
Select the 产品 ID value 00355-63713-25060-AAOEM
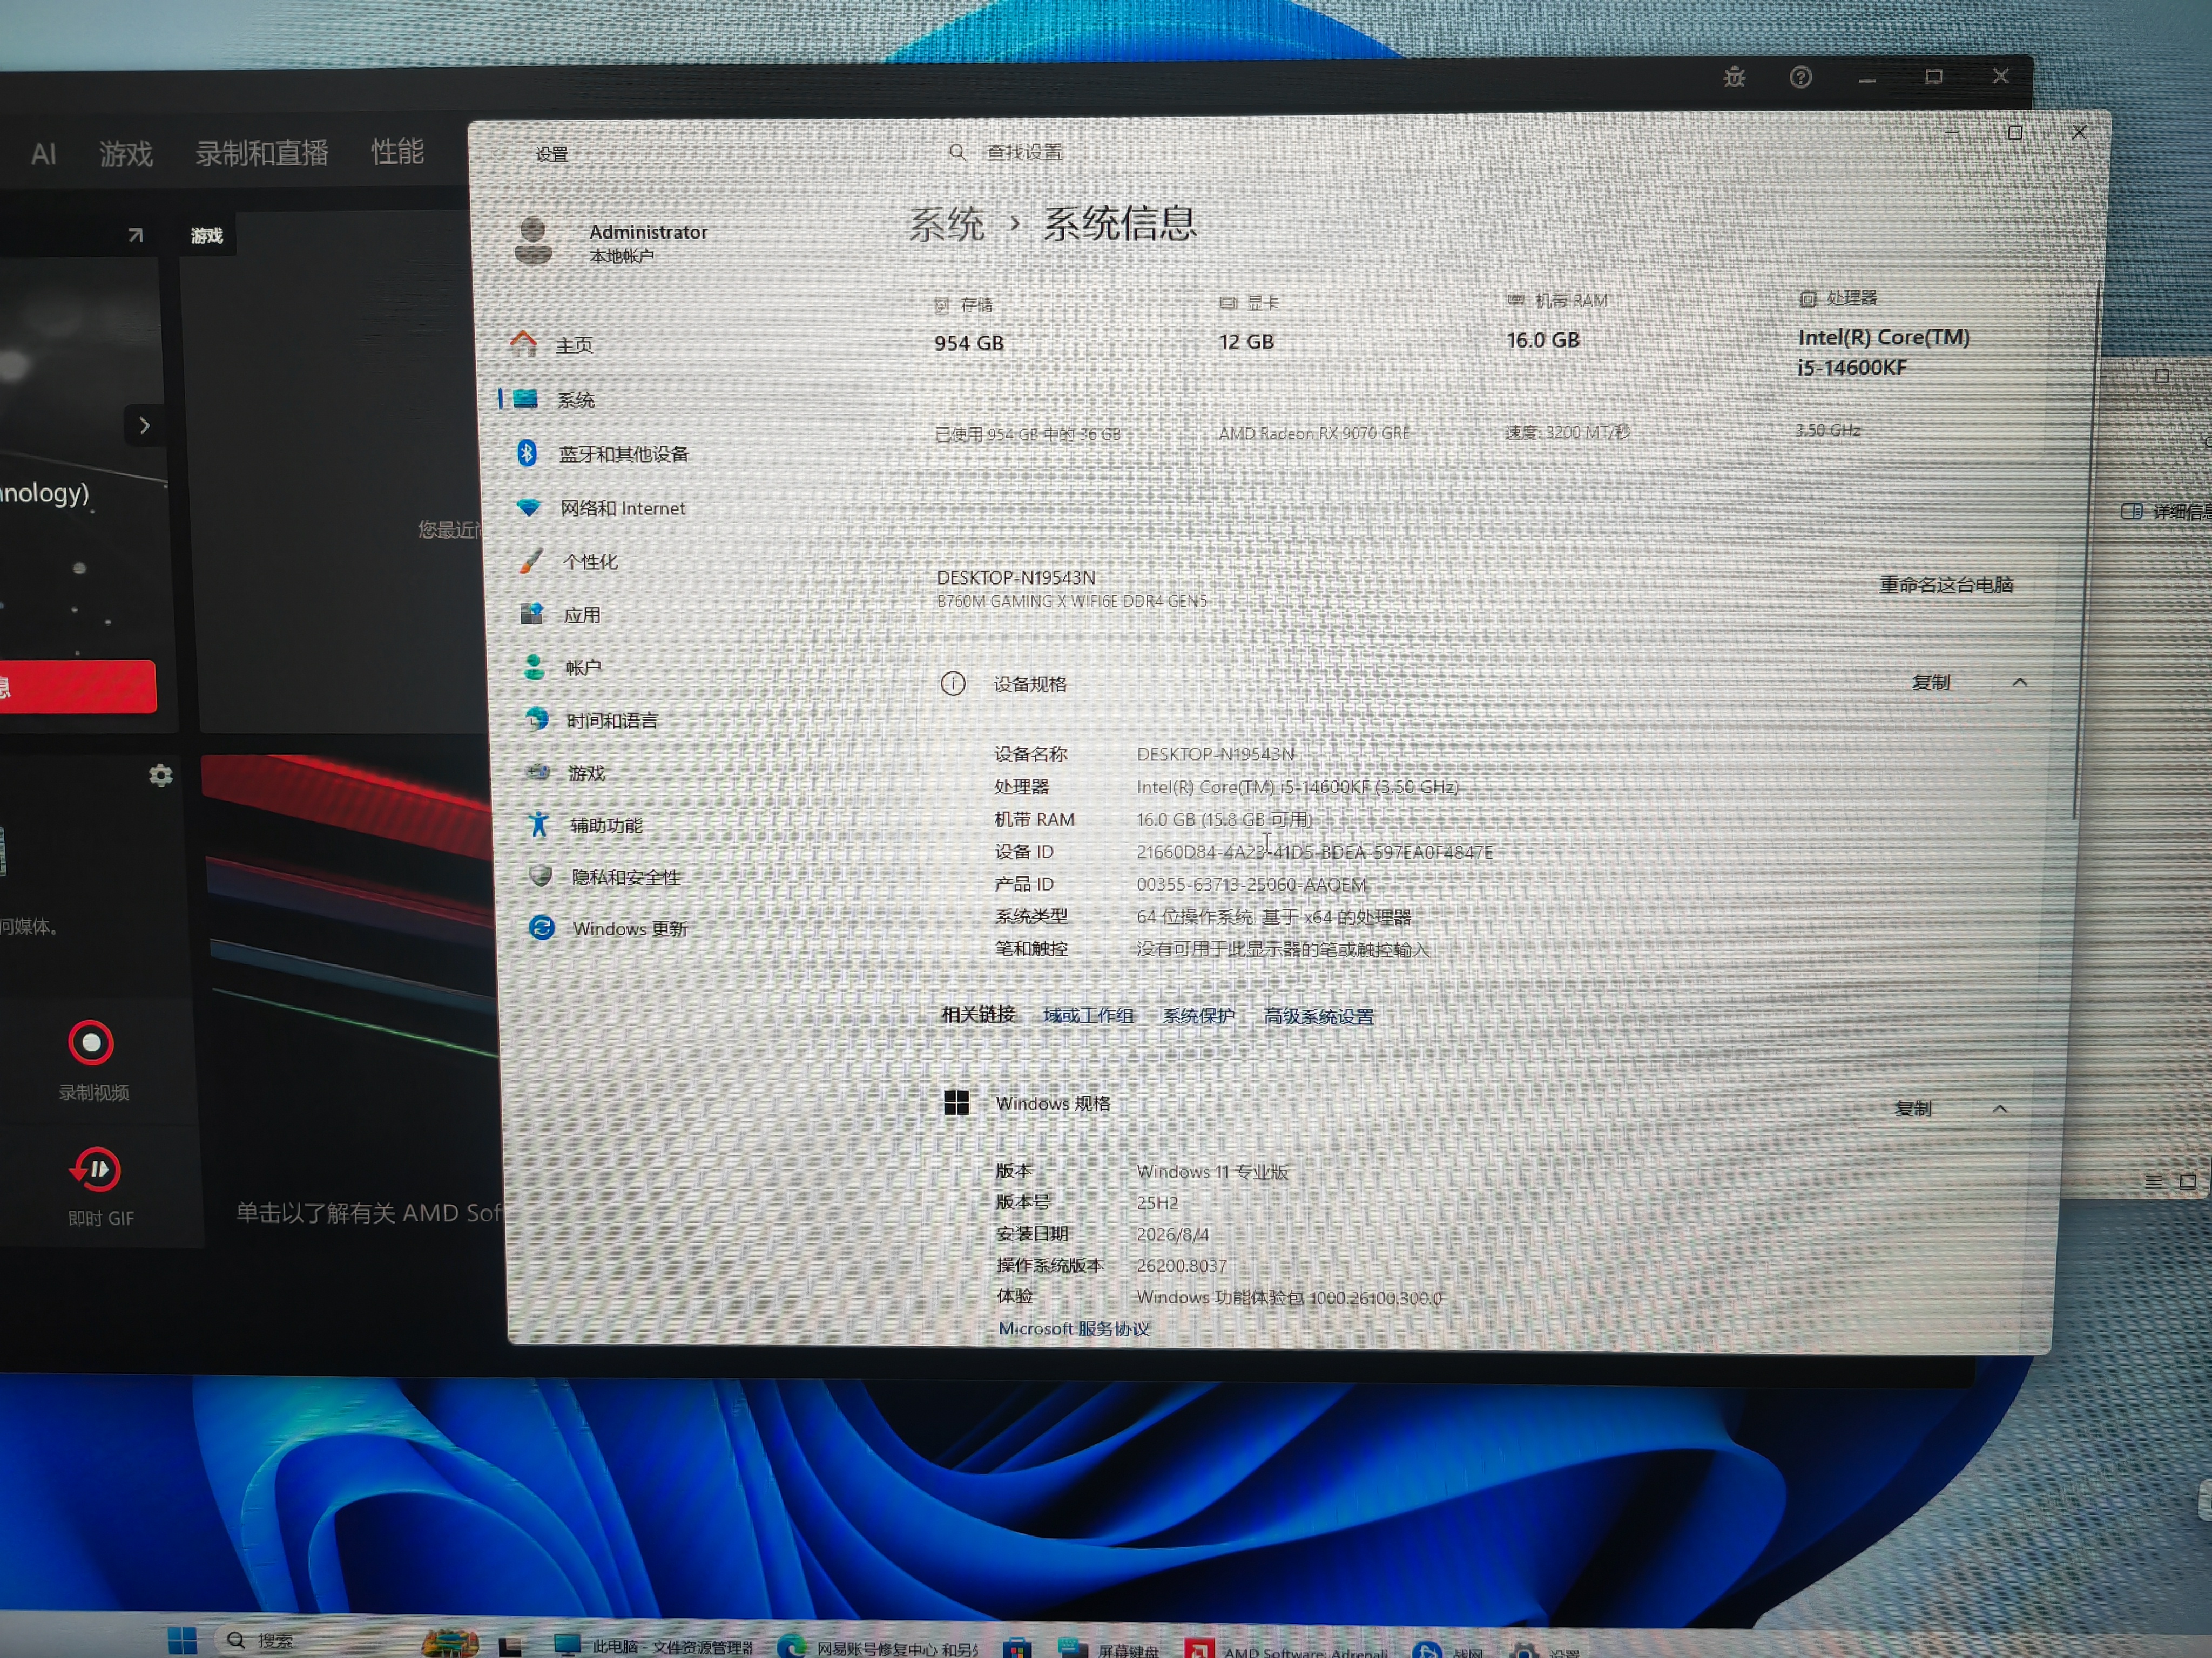click(1251, 885)
